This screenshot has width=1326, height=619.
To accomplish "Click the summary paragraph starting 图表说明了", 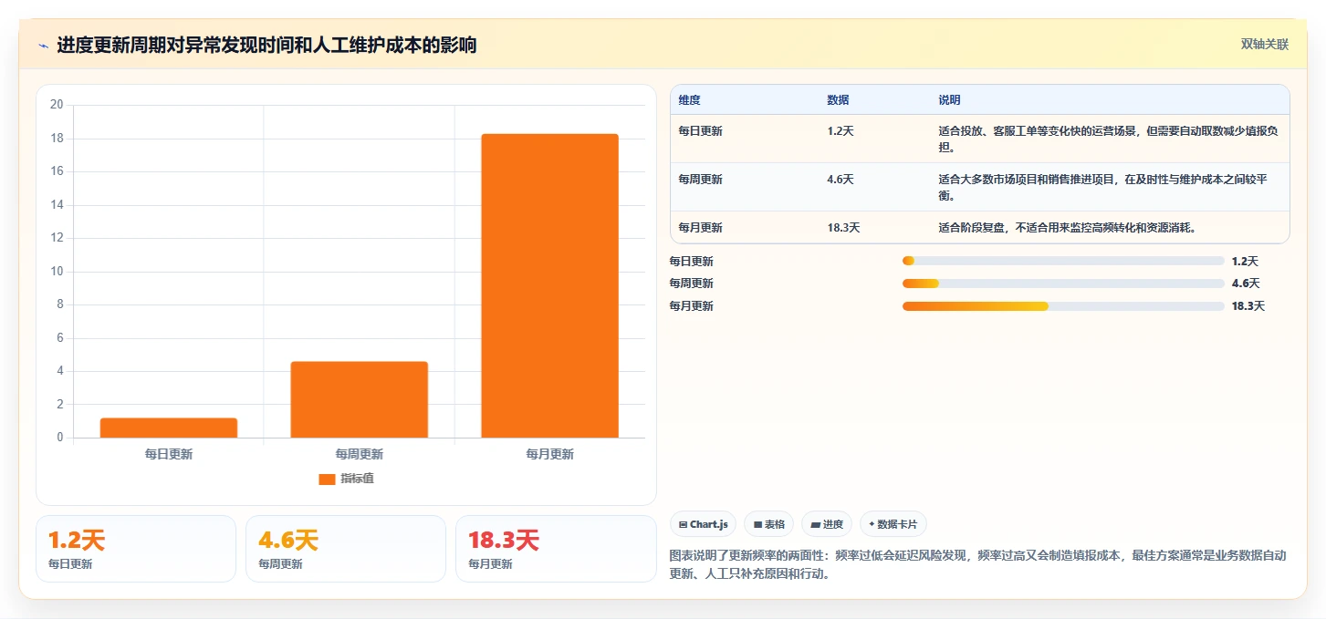I will (978, 564).
